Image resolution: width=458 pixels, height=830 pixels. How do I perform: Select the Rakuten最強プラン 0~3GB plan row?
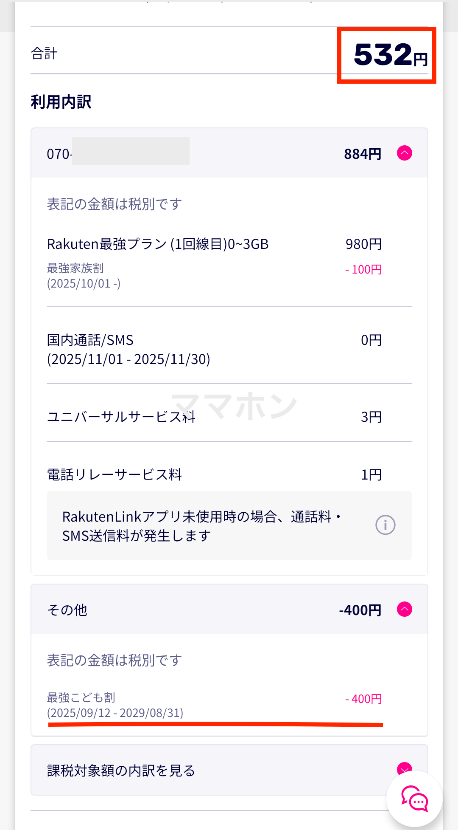[158, 244]
